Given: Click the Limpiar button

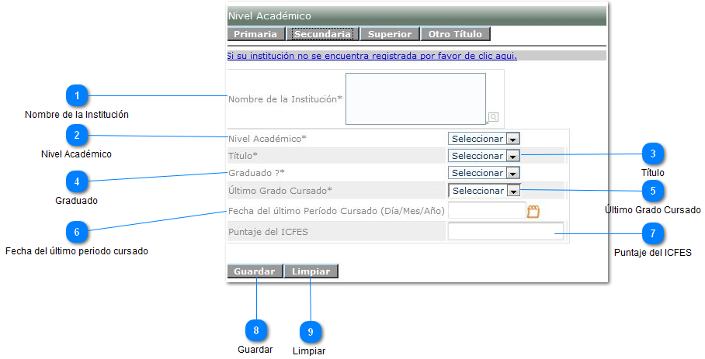Looking at the screenshot, I should (311, 271).
